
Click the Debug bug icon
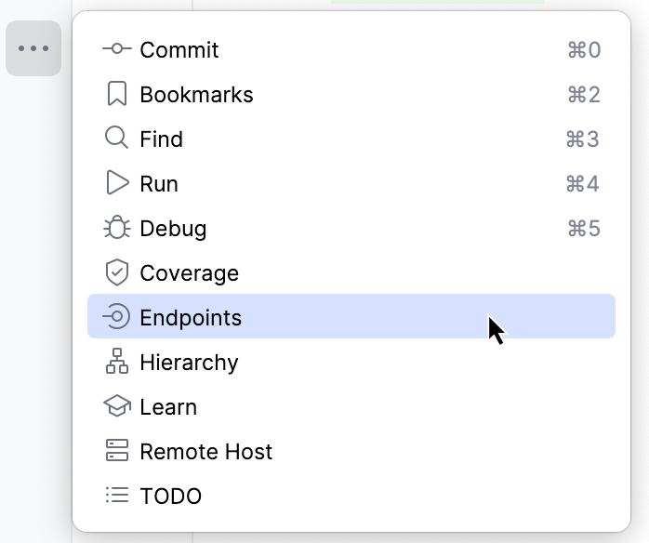click(x=116, y=229)
